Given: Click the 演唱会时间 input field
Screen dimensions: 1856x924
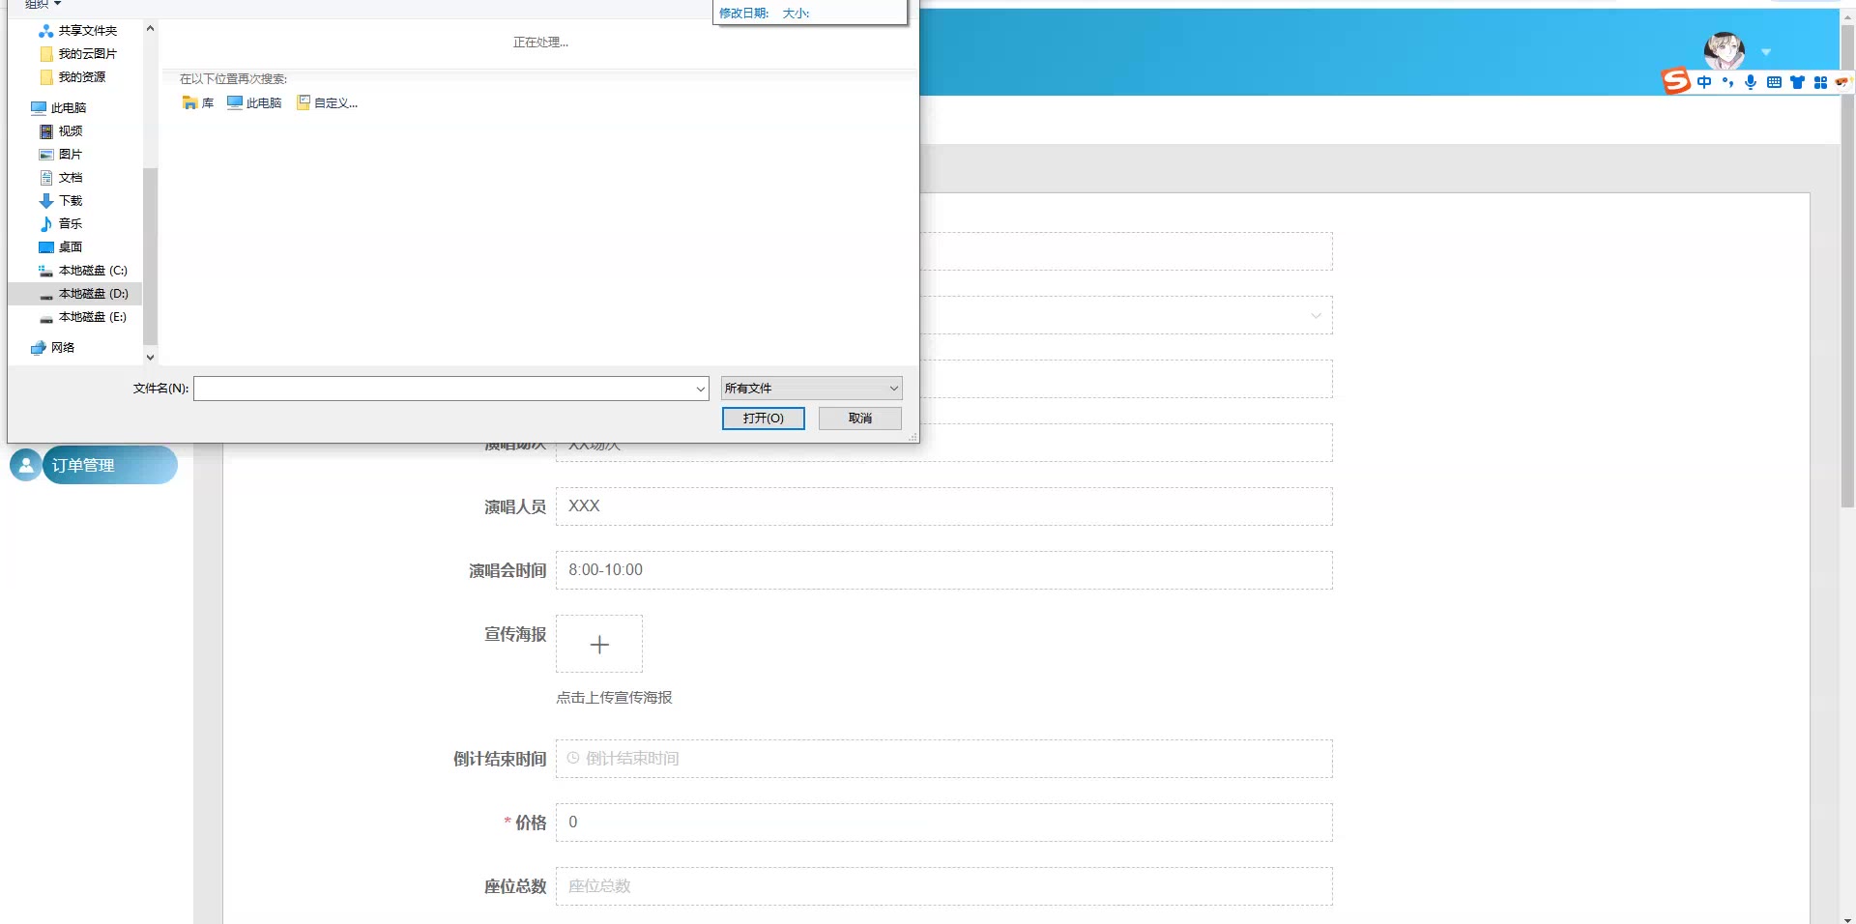Looking at the screenshot, I should [944, 570].
